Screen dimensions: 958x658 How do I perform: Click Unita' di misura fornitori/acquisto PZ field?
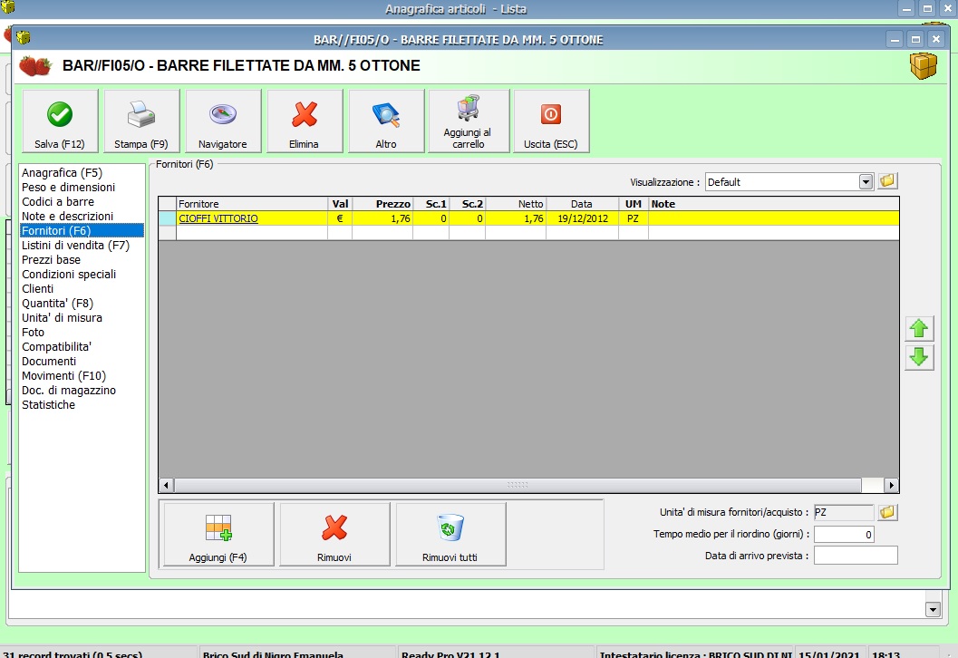[844, 512]
